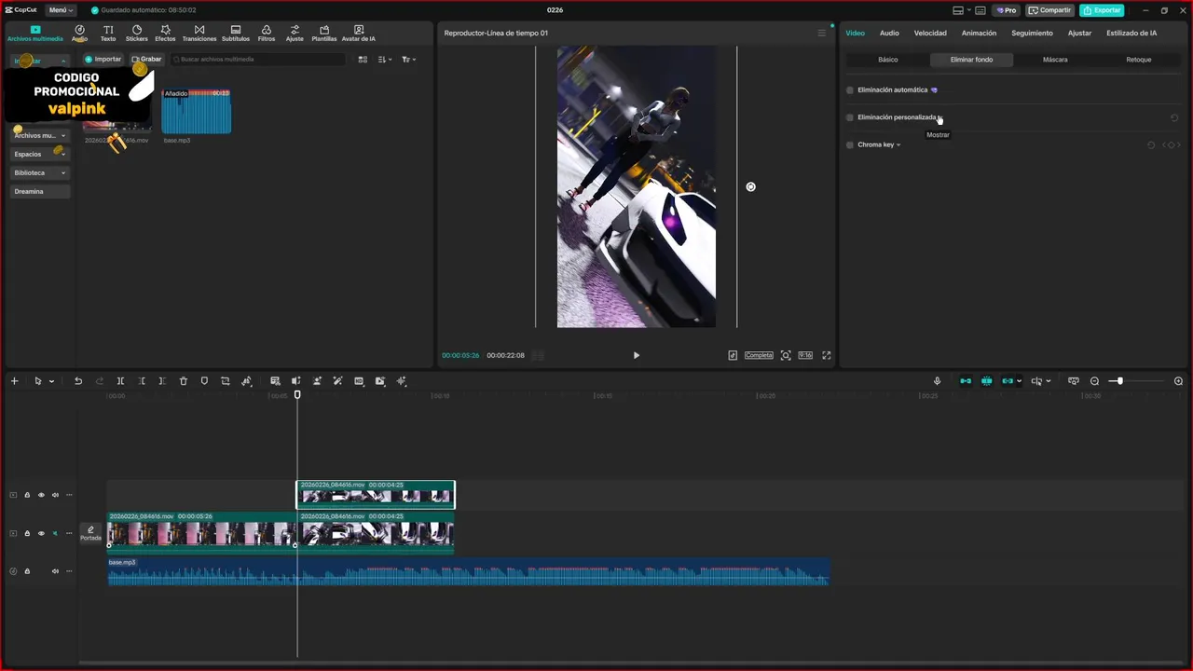
Task: Expand the Chroma key section arrow
Action: click(898, 145)
